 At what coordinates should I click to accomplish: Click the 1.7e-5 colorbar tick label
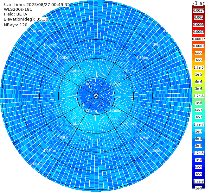[199, 67]
